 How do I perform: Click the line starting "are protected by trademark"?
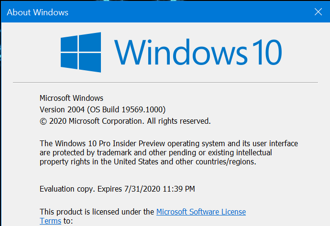point(156,152)
